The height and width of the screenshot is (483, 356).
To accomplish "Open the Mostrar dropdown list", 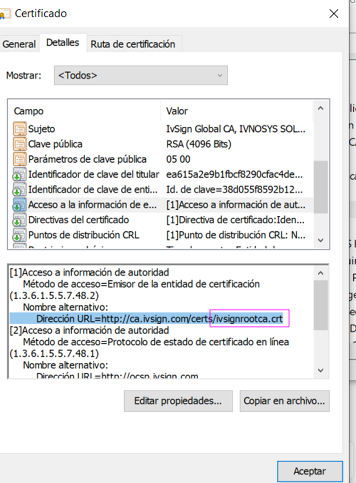I will click(141, 75).
